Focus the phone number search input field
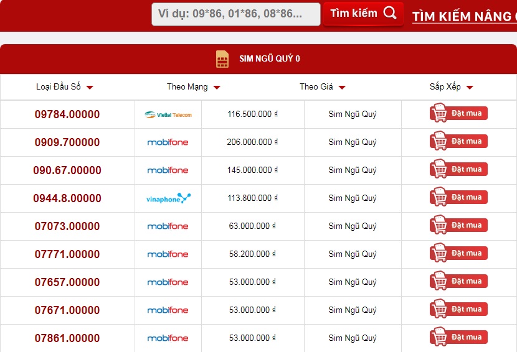Image resolution: width=517 pixels, height=352 pixels. coord(235,14)
